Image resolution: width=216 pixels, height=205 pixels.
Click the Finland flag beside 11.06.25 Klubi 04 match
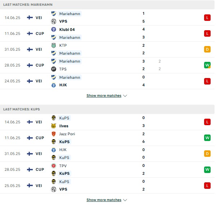(x=30, y=33)
